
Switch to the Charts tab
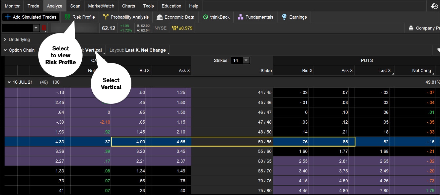tap(128, 6)
